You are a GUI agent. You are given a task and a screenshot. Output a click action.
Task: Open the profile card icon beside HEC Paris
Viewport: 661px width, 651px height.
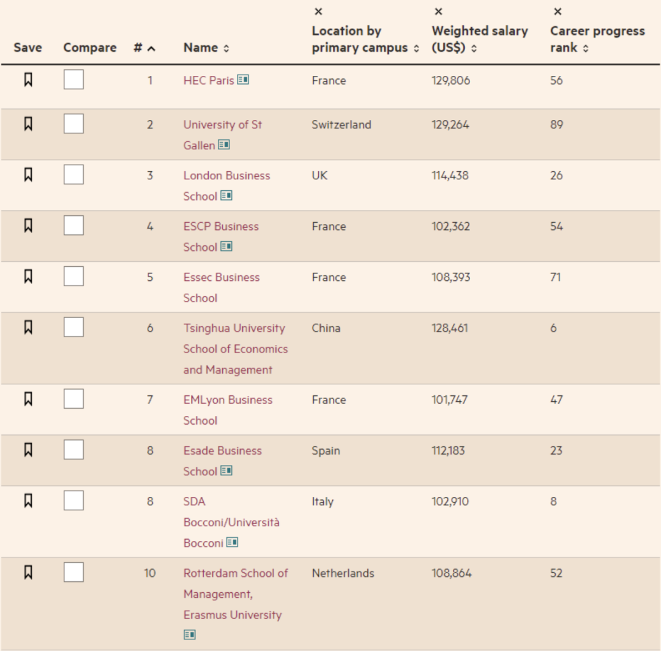tap(243, 80)
